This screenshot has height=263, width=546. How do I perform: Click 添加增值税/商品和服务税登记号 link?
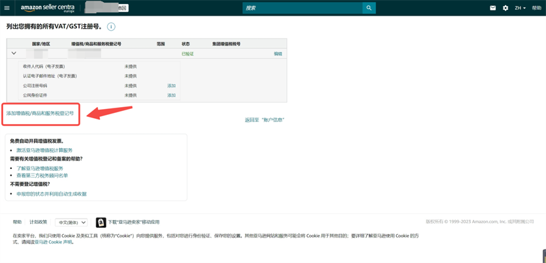pos(40,114)
